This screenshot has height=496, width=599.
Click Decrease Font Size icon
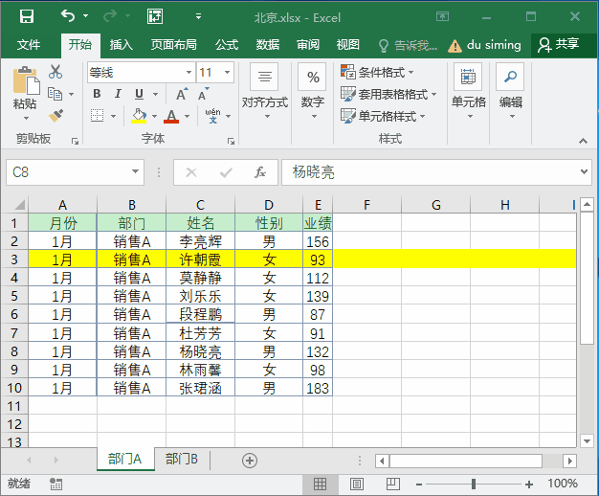point(203,94)
